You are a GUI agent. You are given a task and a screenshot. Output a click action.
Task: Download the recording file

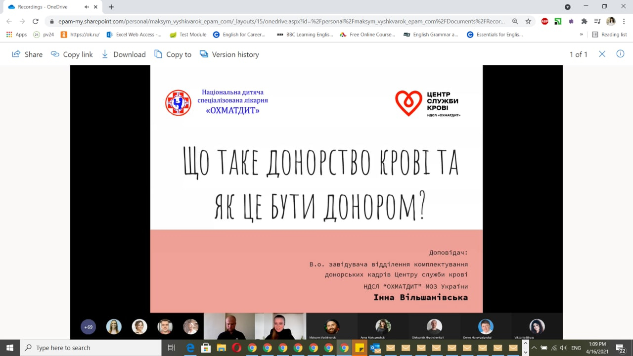(x=124, y=54)
